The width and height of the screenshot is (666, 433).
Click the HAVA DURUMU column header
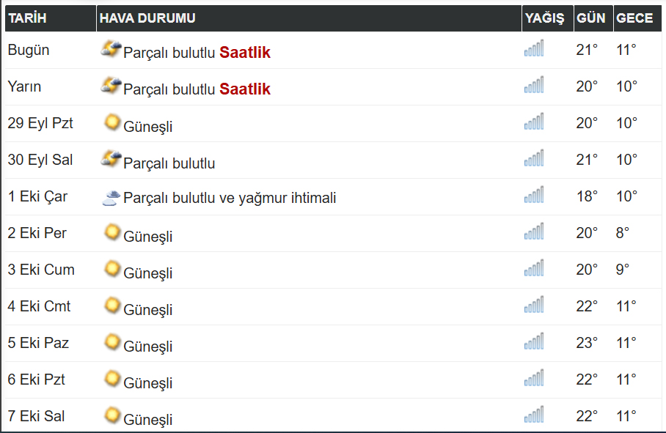coord(147,18)
